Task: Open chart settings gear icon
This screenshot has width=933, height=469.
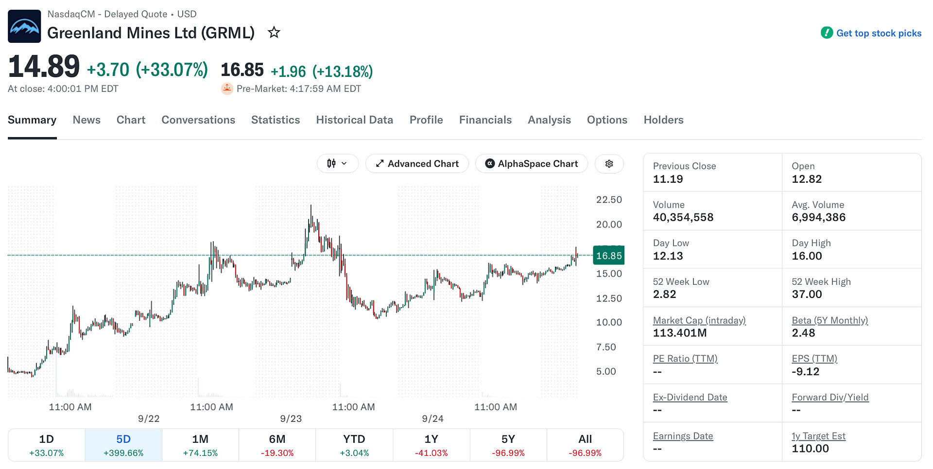Action: 609,164
